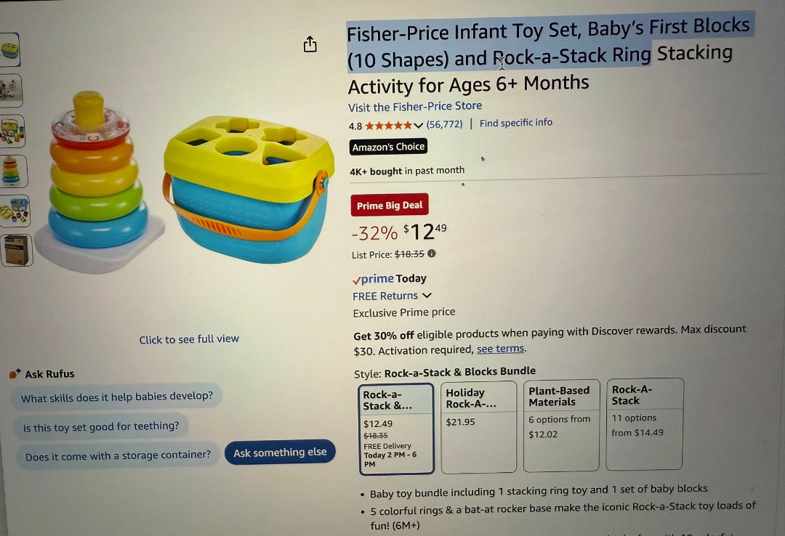Image resolution: width=785 pixels, height=536 pixels.
Task: Click the Prime Big Deal badge
Action: [x=390, y=206]
